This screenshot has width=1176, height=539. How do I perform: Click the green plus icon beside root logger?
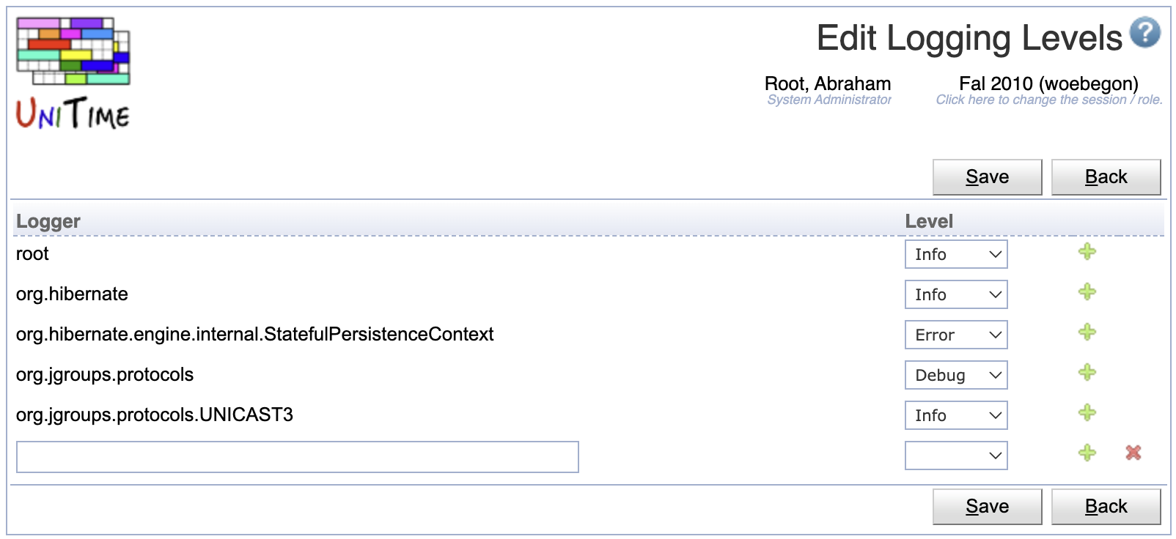1087,252
